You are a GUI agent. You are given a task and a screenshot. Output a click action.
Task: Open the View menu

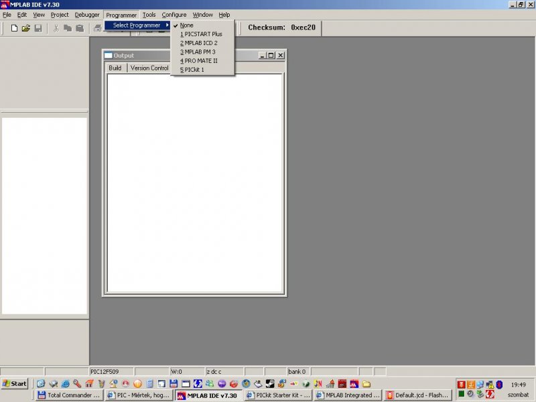(x=39, y=15)
